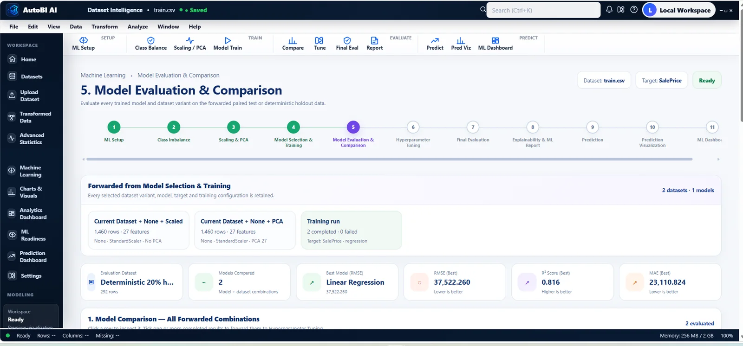Open the Window menu
743x346 pixels.
(168, 26)
